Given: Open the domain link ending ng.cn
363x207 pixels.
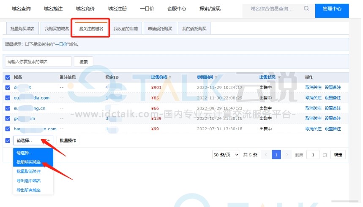Looking at the screenshot, I should click(x=30, y=108).
